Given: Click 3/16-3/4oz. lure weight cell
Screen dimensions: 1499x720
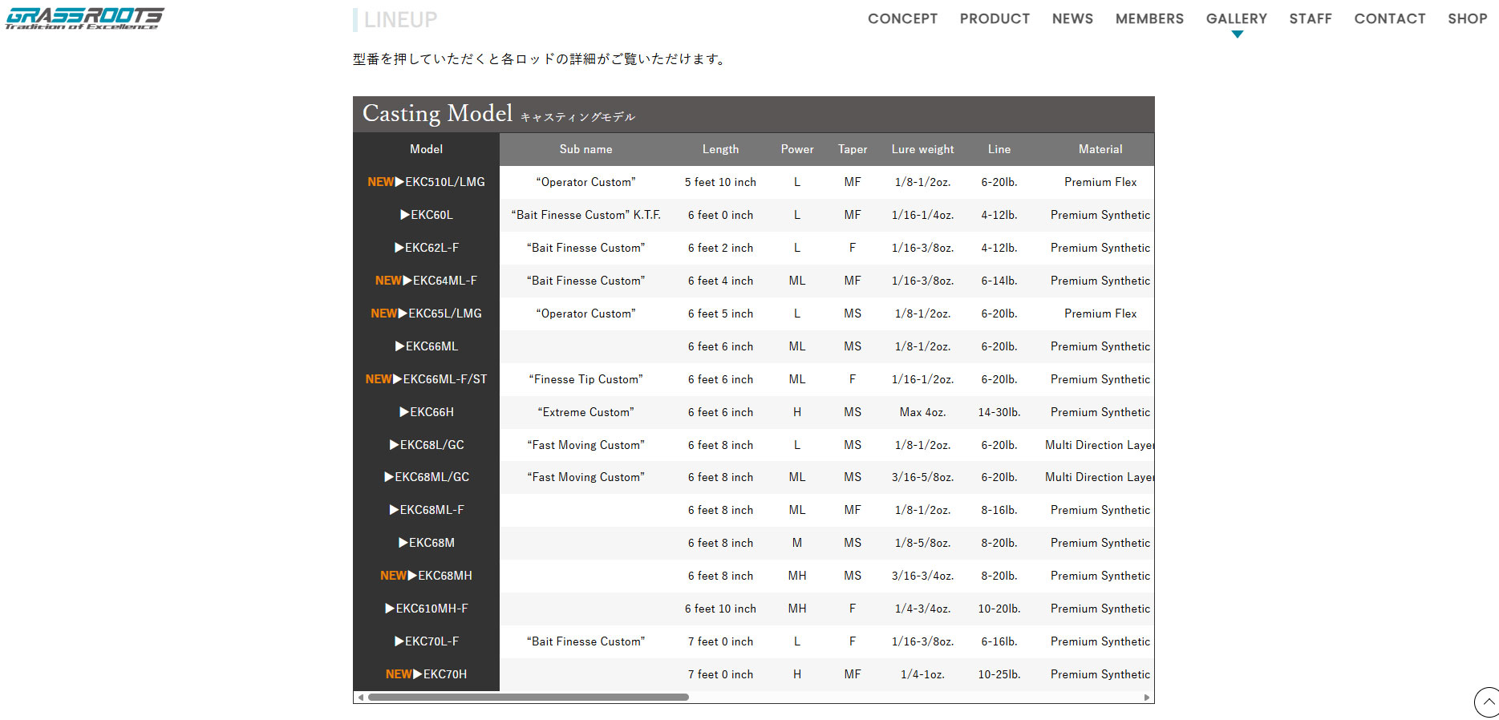Looking at the screenshot, I should point(922,576).
